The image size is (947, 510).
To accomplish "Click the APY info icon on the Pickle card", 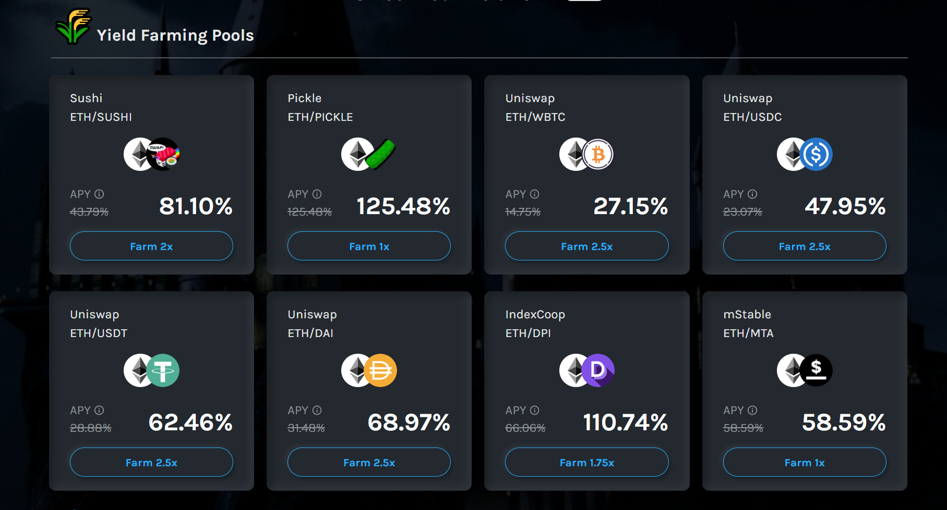I will tap(317, 194).
